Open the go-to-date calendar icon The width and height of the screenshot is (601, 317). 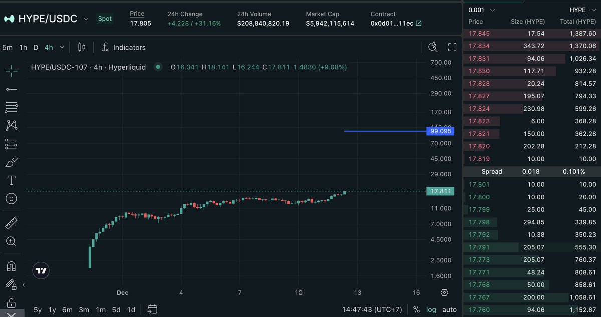pos(153,309)
